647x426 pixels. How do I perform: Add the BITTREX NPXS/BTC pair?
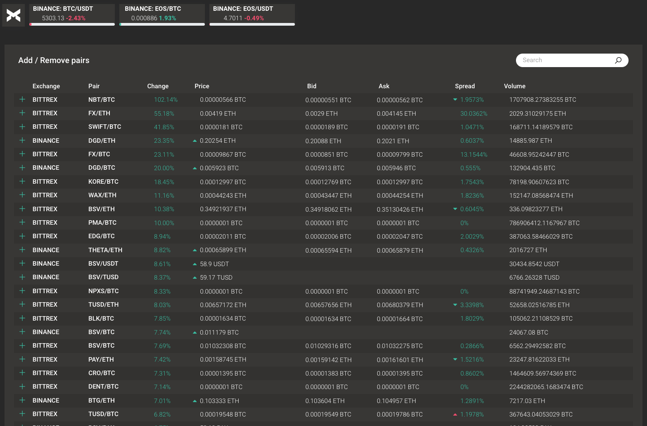(x=22, y=291)
